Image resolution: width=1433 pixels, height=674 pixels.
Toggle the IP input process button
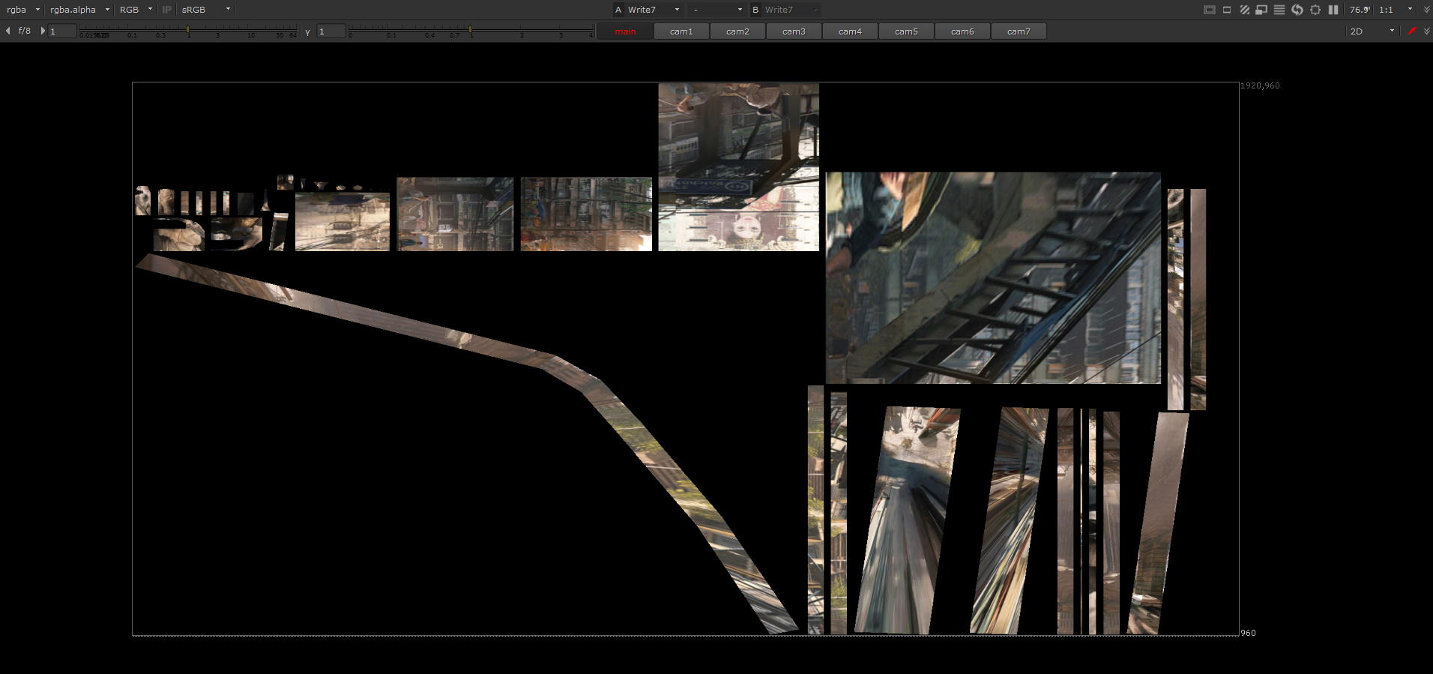(166, 10)
